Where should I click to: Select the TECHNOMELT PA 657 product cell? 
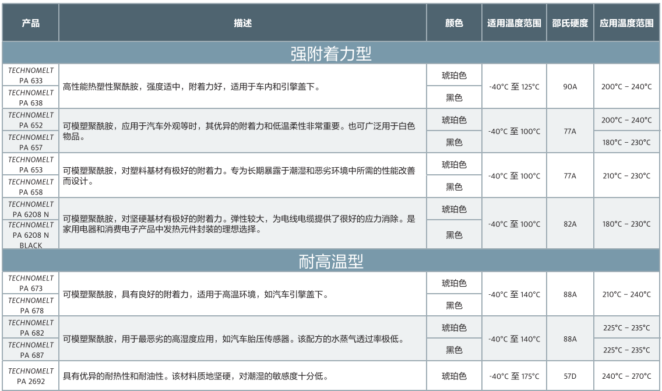point(30,142)
